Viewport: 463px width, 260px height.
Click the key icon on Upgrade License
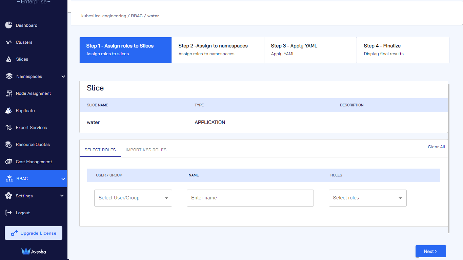pos(14,233)
